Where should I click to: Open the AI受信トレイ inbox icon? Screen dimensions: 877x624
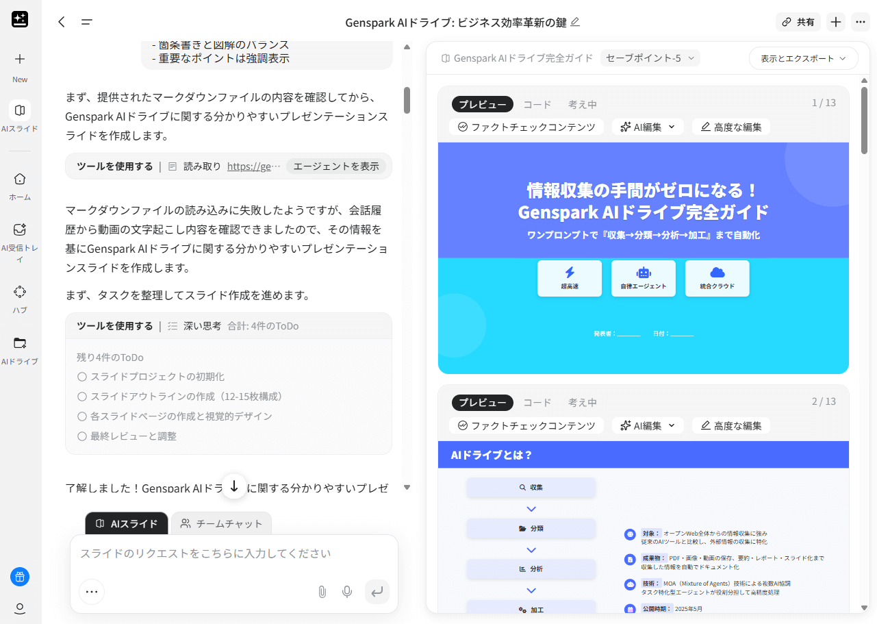20,230
